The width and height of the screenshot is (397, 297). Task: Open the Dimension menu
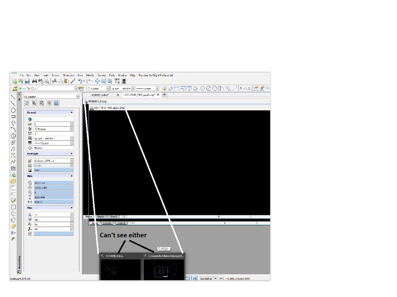[68, 75]
